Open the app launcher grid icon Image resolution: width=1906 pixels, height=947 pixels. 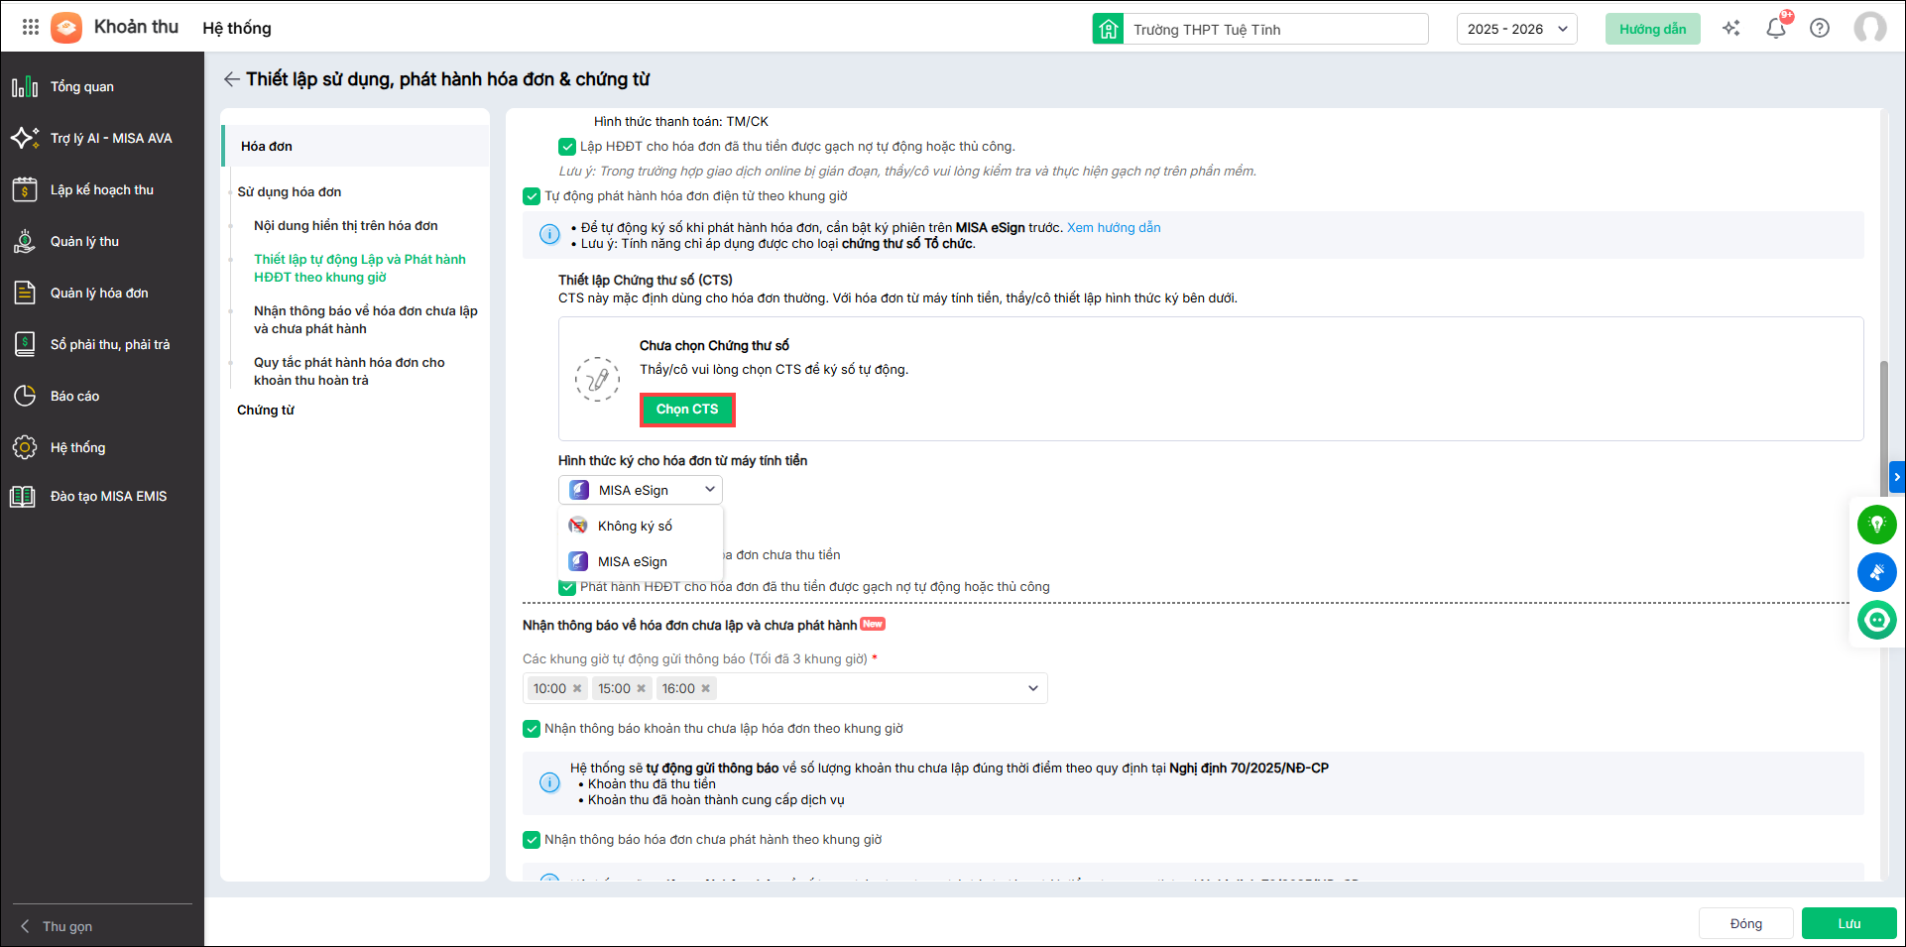[x=30, y=28]
